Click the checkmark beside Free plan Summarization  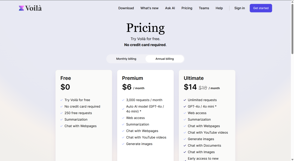pyautogui.click(x=61, y=120)
